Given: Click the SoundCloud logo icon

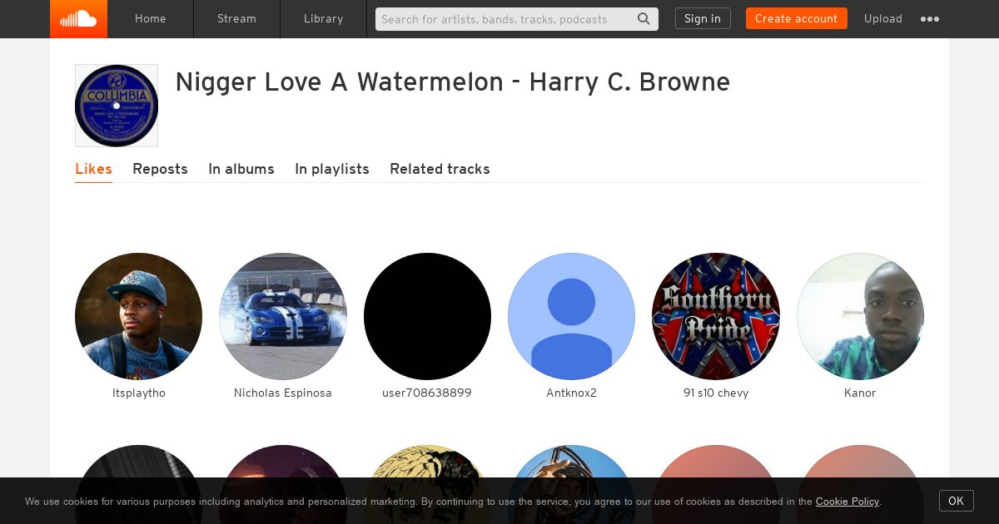Looking at the screenshot, I should (78, 18).
